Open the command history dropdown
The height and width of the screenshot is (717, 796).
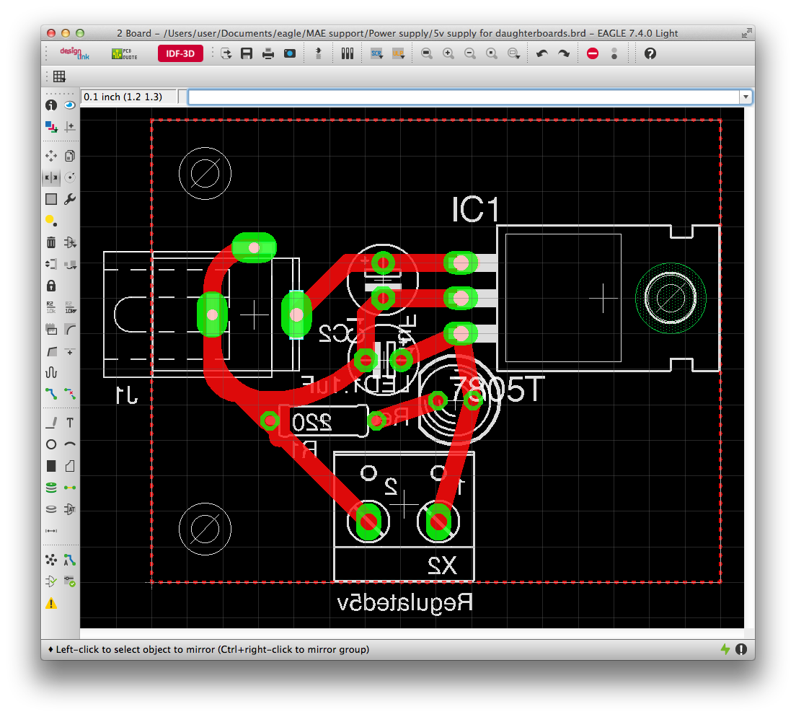[746, 97]
